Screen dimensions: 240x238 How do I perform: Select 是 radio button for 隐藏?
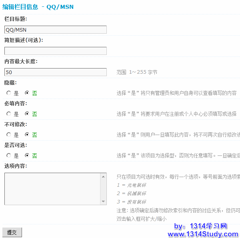(9, 93)
